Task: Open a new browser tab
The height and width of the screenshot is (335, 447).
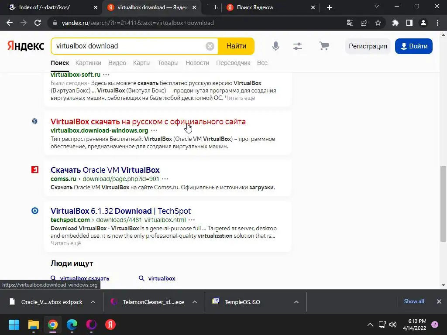Action: pos(330,8)
